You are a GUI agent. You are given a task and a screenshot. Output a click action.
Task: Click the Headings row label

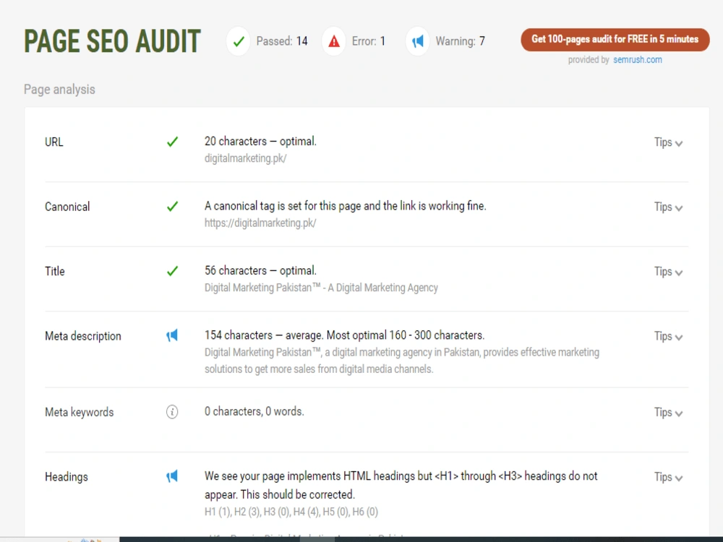(x=67, y=476)
